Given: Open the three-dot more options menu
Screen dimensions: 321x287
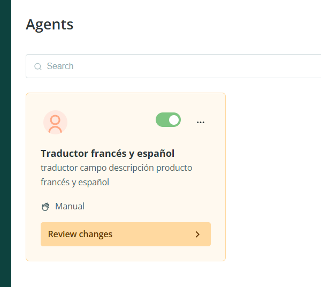Looking at the screenshot, I should pyautogui.click(x=201, y=122).
